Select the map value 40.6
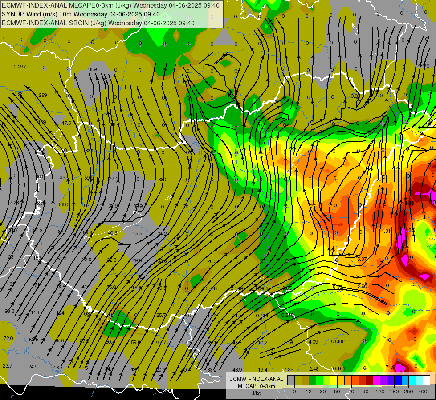 (x=112, y=233)
